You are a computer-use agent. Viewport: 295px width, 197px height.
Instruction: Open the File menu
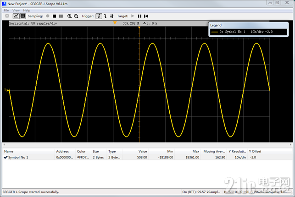tap(6, 11)
